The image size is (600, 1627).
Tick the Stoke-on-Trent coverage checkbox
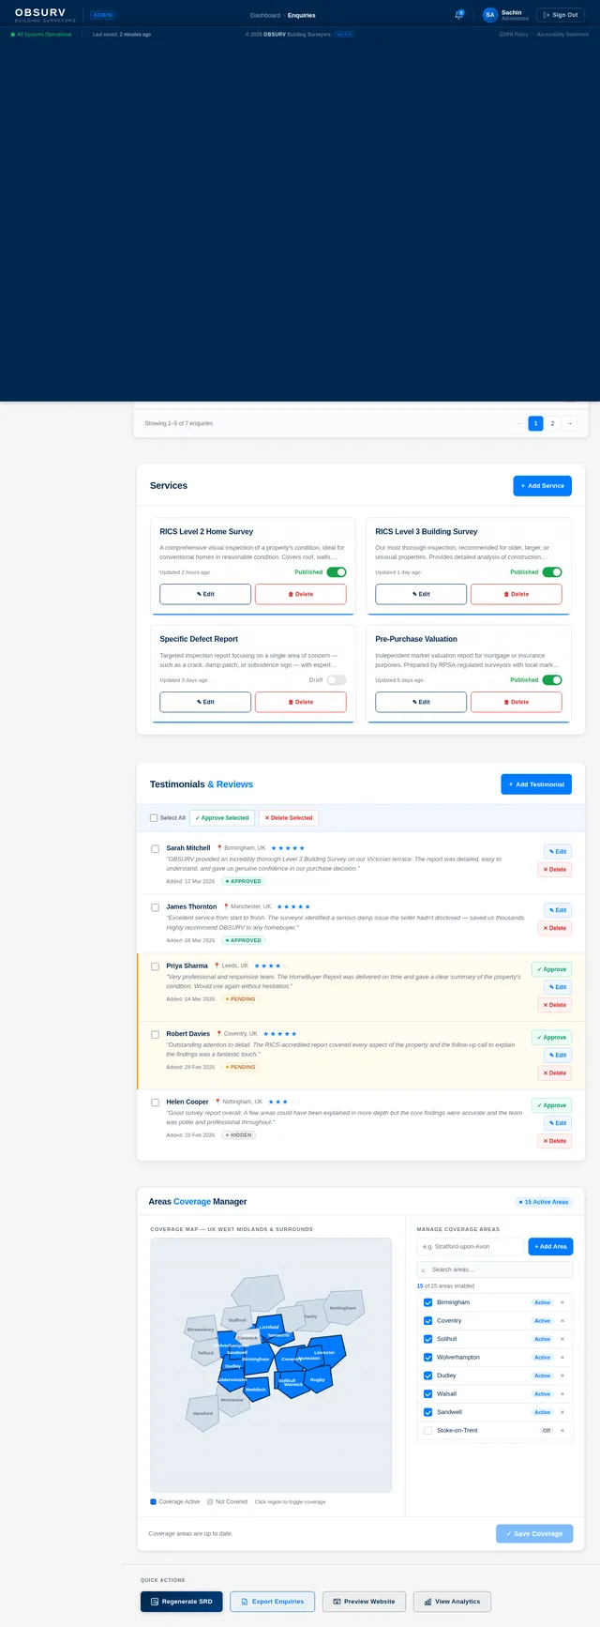(x=427, y=1431)
